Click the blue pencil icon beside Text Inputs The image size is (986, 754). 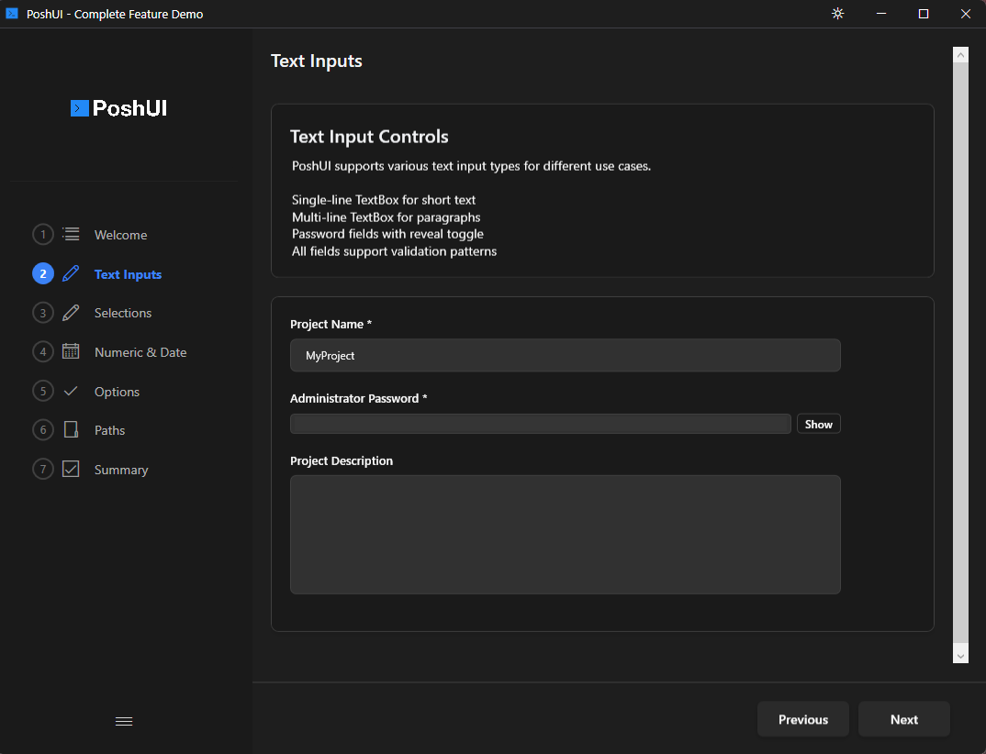tap(71, 274)
